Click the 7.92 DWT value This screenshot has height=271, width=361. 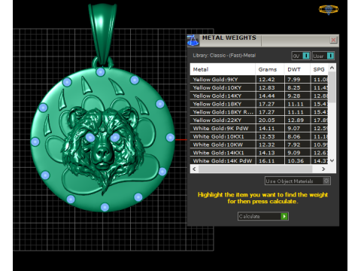294,145
